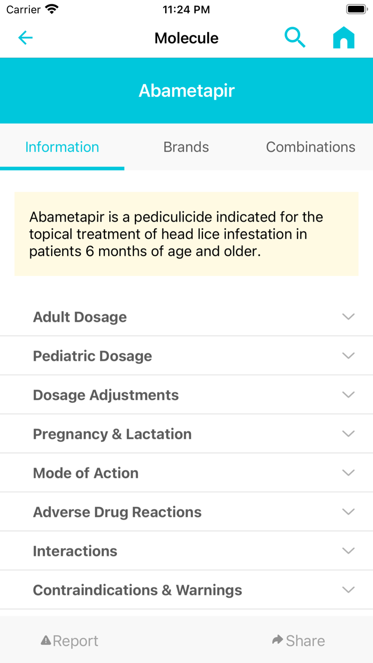Click the Report button label
The width and height of the screenshot is (373, 663).
[x=76, y=641]
